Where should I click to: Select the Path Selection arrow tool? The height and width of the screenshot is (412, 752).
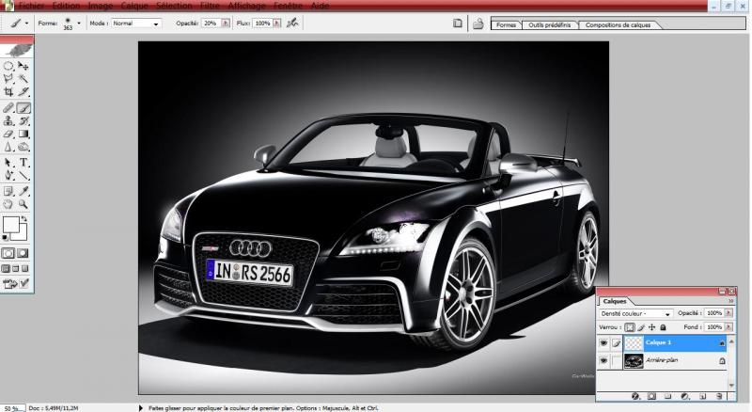tap(8, 163)
